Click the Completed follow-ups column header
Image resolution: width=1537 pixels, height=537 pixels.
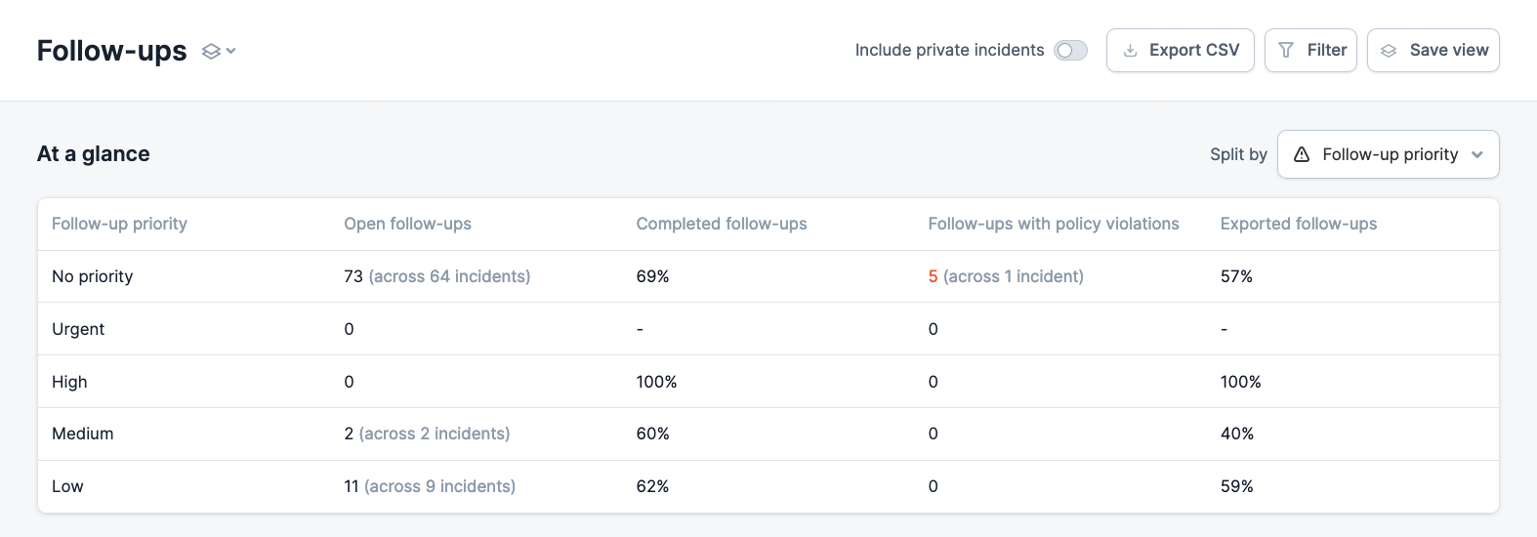tap(721, 224)
